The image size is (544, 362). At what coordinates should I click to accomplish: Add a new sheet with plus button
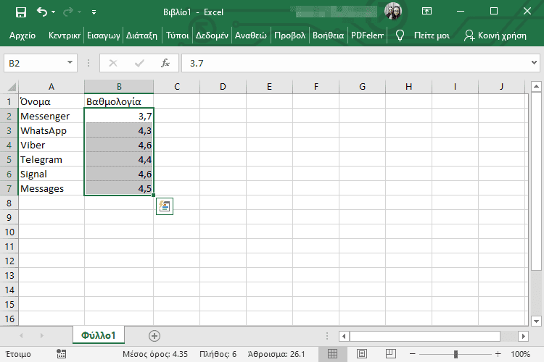click(x=154, y=336)
